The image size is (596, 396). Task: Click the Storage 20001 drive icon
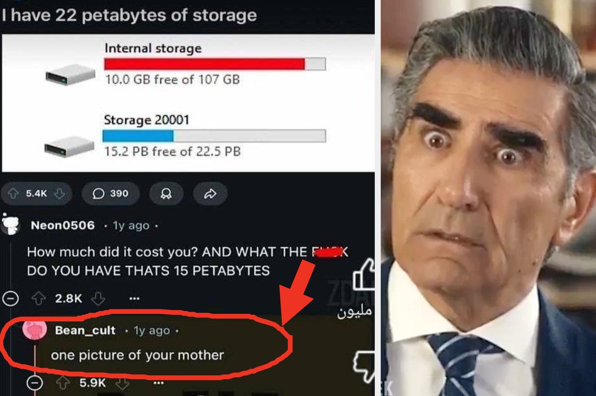[70, 147]
